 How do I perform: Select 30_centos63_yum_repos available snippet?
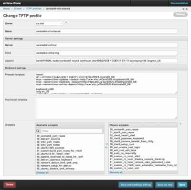pyautogui.click(x=51, y=136)
